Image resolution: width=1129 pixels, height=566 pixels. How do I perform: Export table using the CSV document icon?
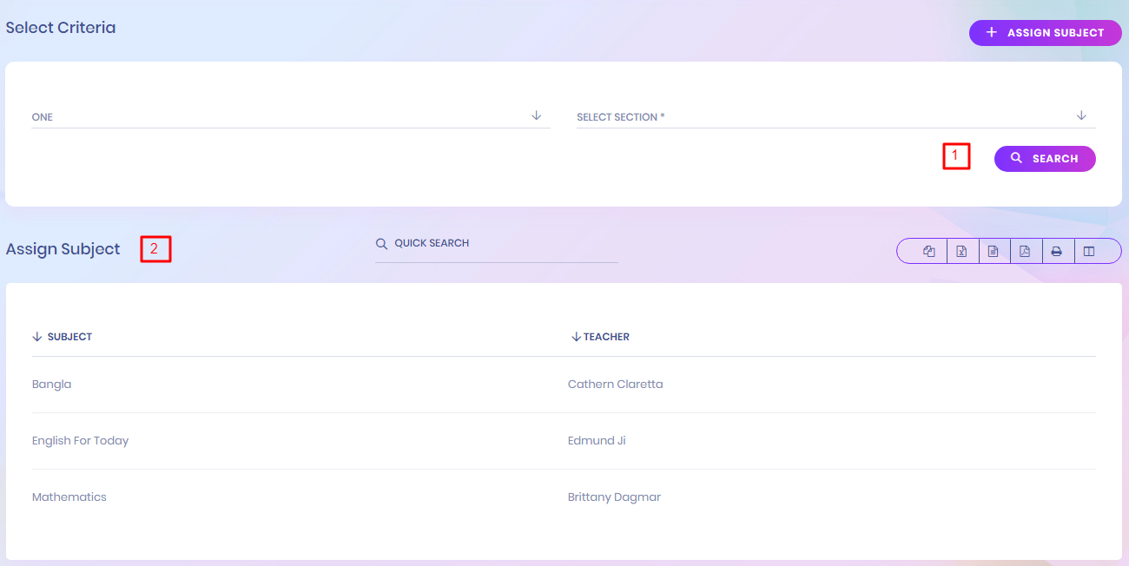(x=993, y=252)
